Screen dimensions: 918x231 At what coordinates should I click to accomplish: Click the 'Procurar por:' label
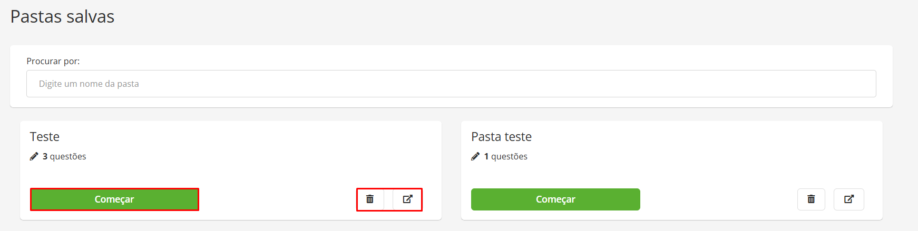coord(53,61)
